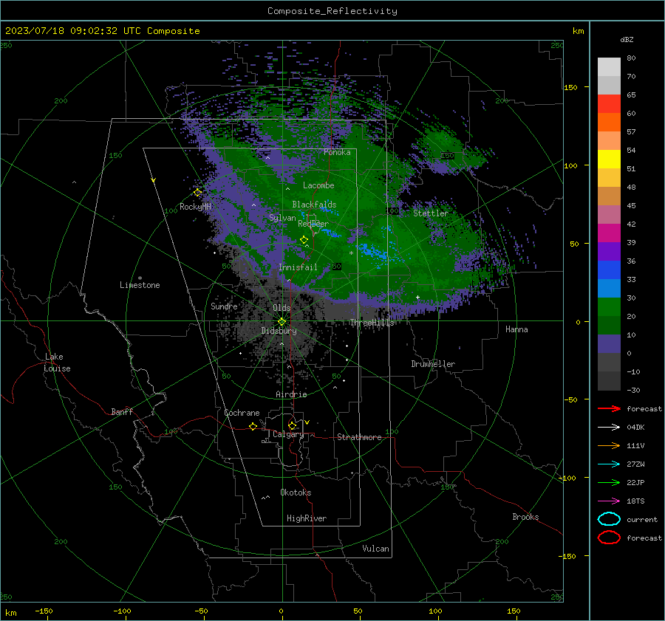Click the Hanna town label
Screen dimensions: 665x621
click(x=516, y=329)
